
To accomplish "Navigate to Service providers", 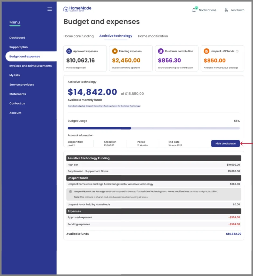I will coord(22,85).
